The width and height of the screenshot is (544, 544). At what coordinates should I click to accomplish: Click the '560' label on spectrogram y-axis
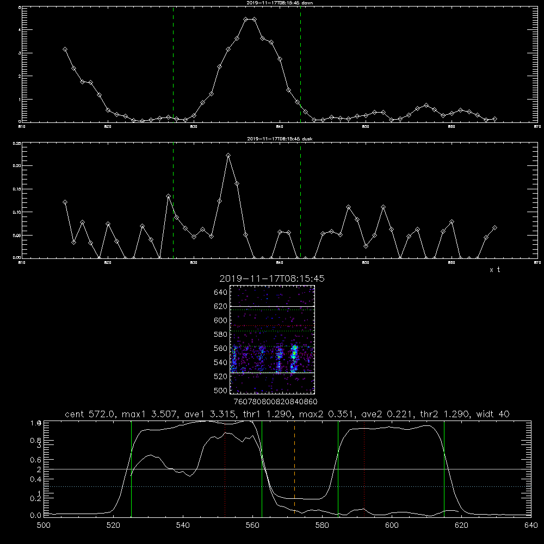tap(221, 348)
